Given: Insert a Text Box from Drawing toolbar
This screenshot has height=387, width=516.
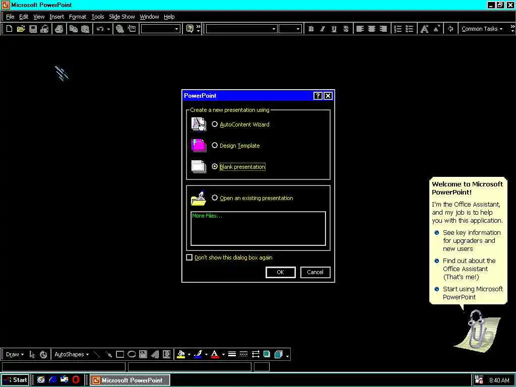Looking at the screenshot, I should [x=143, y=354].
